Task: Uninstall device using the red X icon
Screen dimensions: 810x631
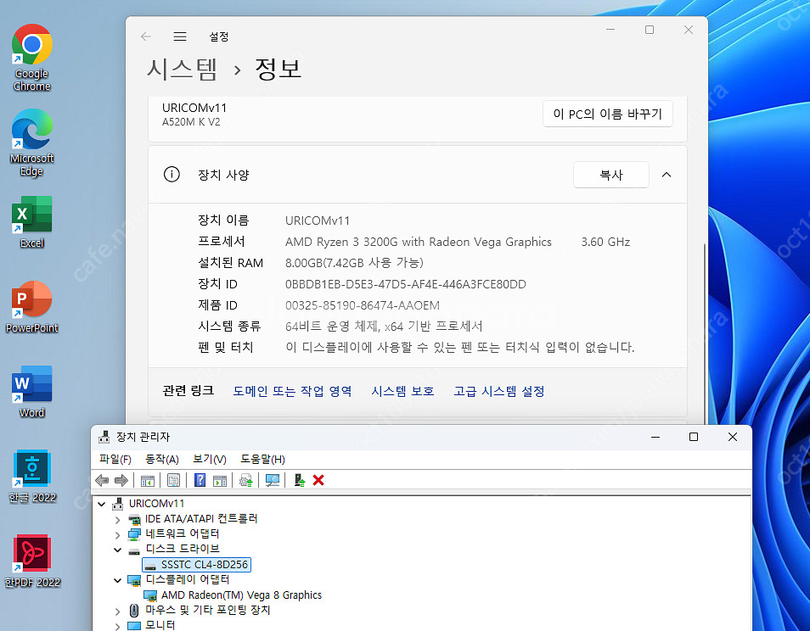Action: [318, 480]
